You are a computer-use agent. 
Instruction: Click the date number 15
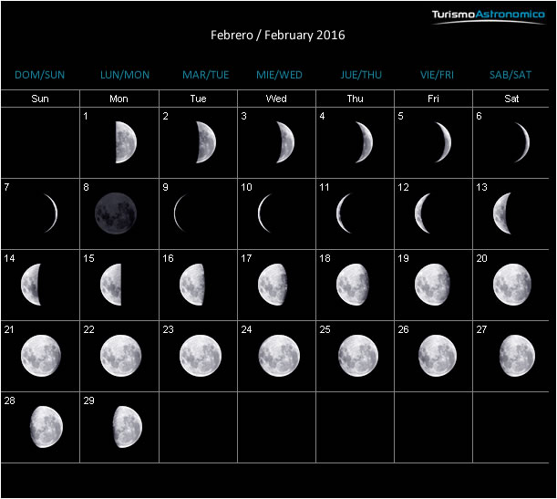[88, 258]
